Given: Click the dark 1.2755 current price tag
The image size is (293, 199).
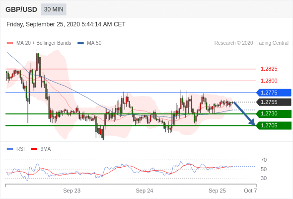Looking at the screenshot, I should [274, 102].
